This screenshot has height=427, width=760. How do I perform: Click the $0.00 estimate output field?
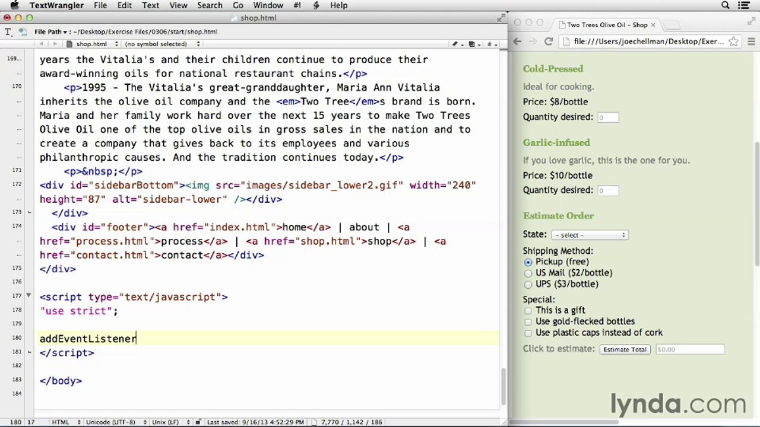(689, 349)
